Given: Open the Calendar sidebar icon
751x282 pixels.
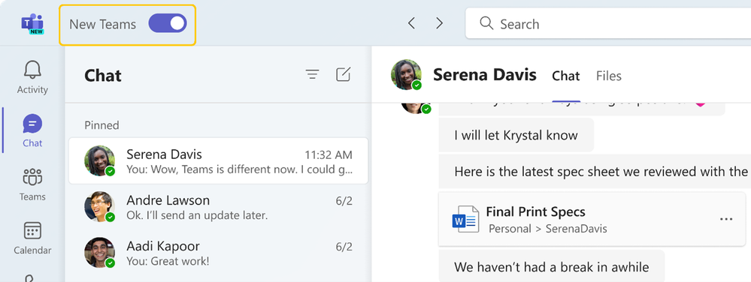Looking at the screenshot, I should 32,231.
